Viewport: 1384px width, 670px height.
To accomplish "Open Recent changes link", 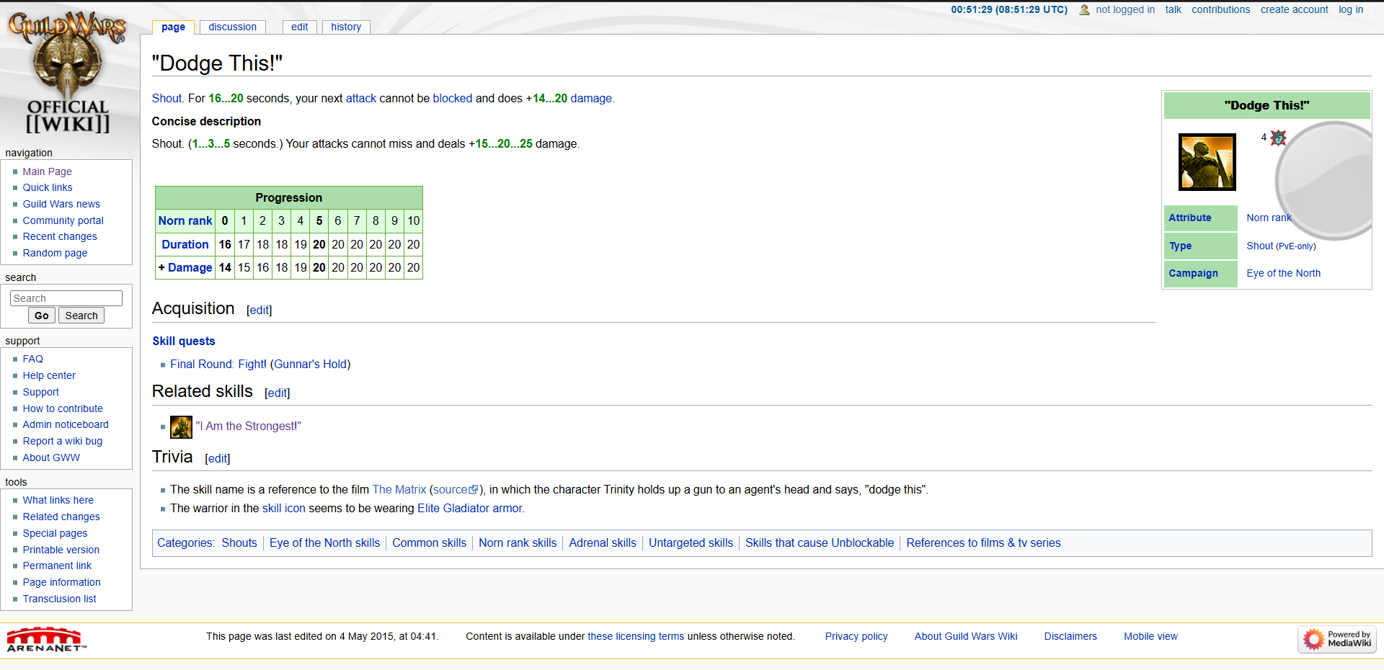I will click(x=59, y=236).
